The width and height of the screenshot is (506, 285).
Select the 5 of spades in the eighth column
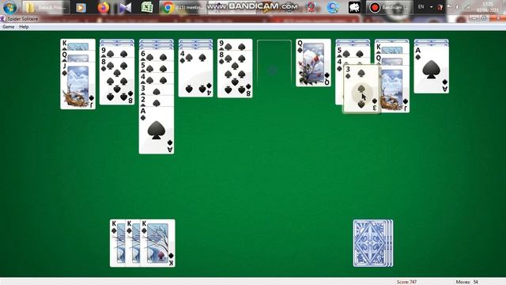[x=353, y=51]
